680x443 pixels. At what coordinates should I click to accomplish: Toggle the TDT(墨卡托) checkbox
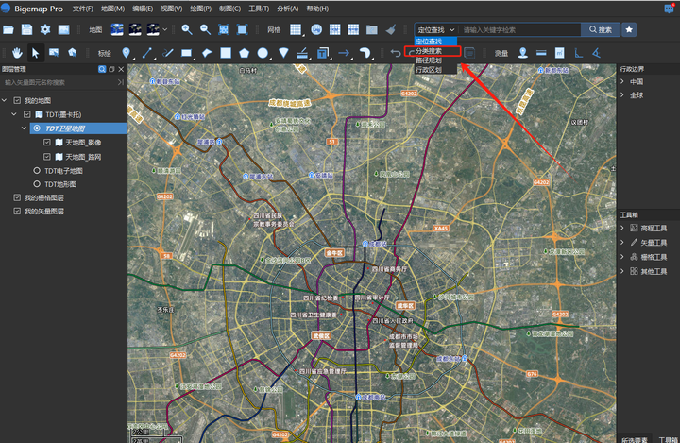[x=26, y=114]
